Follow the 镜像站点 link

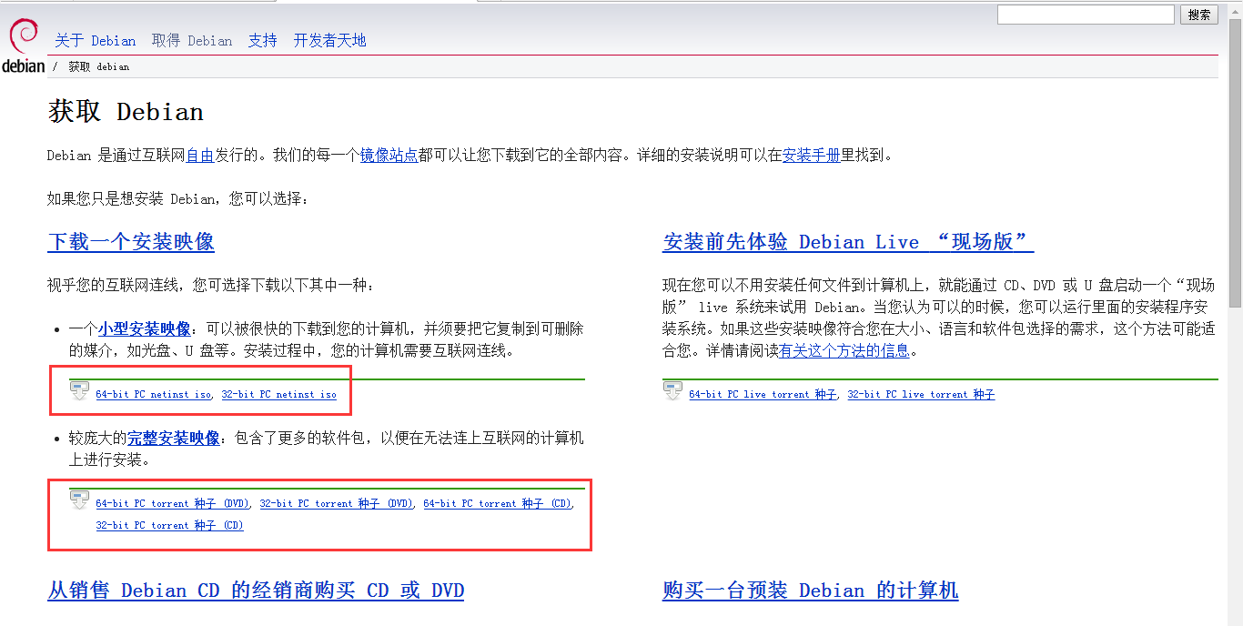[389, 156]
